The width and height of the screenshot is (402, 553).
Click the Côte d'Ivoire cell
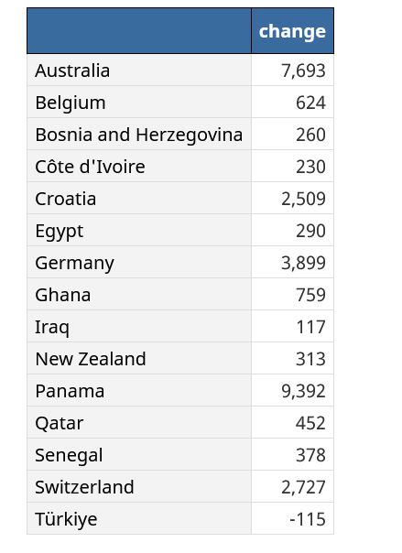[139, 166]
